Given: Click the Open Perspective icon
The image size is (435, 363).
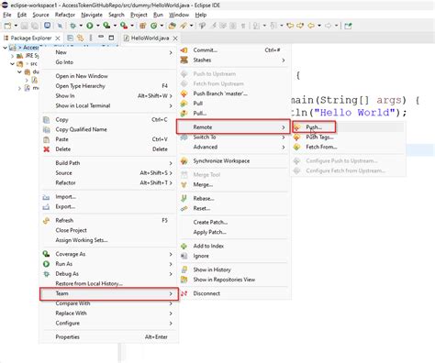Looking at the screenshot, I should coord(348,26).
